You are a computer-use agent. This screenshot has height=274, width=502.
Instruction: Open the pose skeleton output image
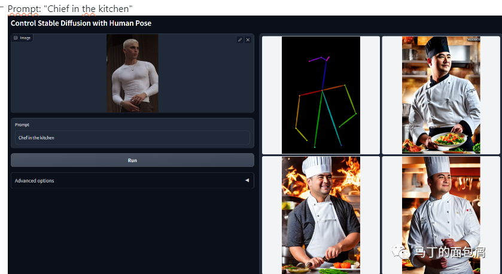[x=321, y=95]
